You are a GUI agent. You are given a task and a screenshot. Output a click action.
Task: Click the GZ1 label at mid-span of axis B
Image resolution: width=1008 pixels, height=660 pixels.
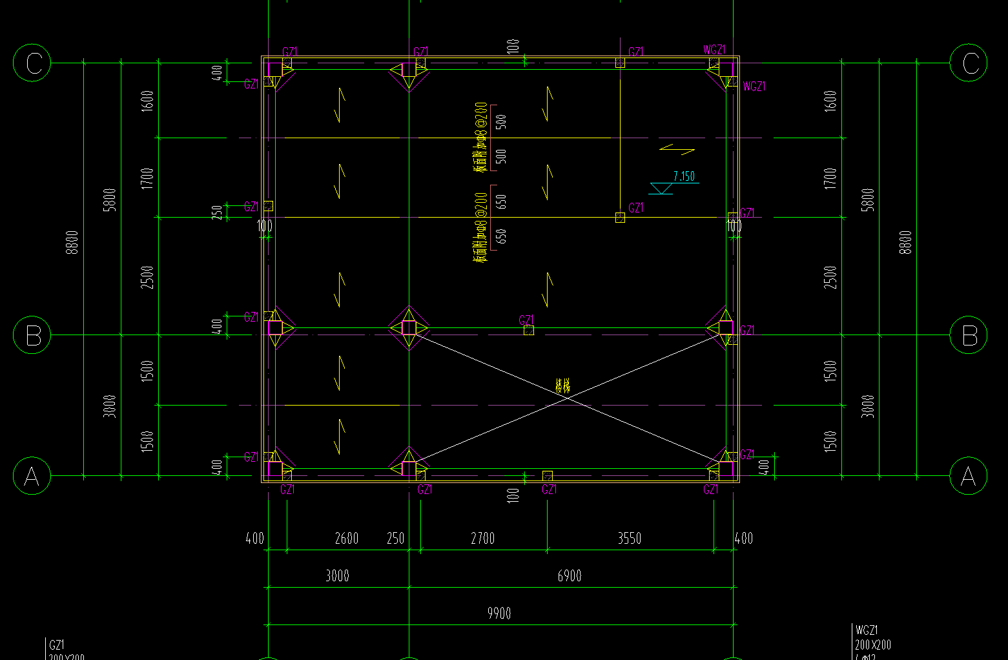pos(526,320)
